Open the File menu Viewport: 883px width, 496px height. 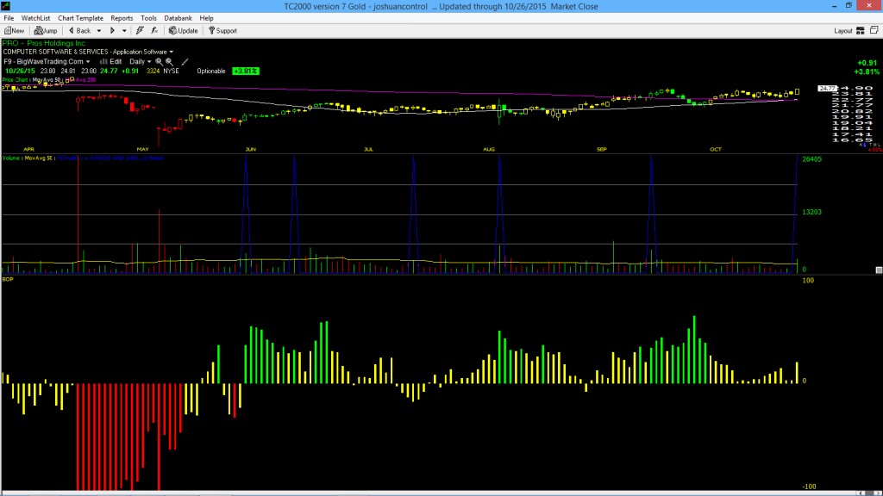pos(9,18)
